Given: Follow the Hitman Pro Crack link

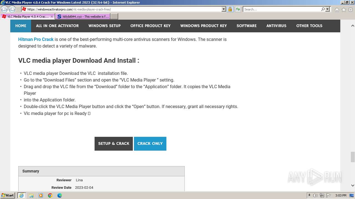Looking at the screenshot, I should pos(36,39).
